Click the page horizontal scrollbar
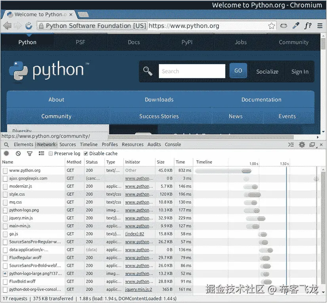 coord(201,137)
